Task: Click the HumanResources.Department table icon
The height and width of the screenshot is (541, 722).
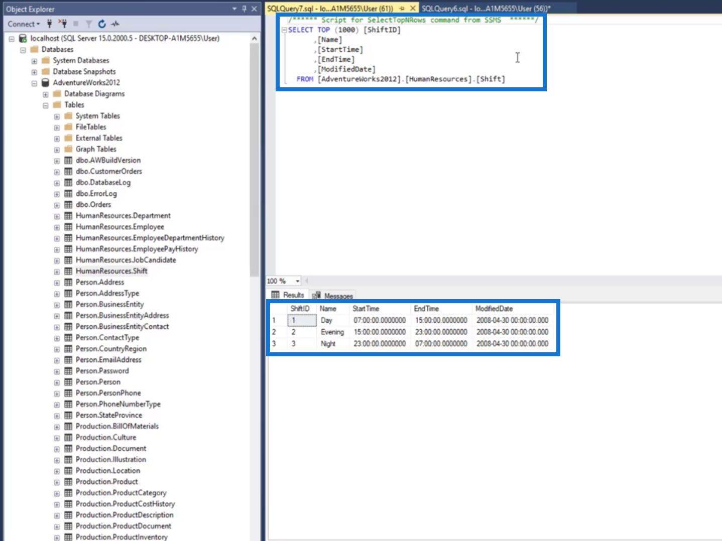Action: pos(68,215)
